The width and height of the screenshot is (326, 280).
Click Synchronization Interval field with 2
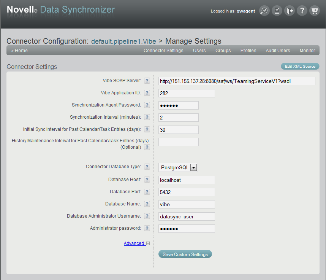178,118
